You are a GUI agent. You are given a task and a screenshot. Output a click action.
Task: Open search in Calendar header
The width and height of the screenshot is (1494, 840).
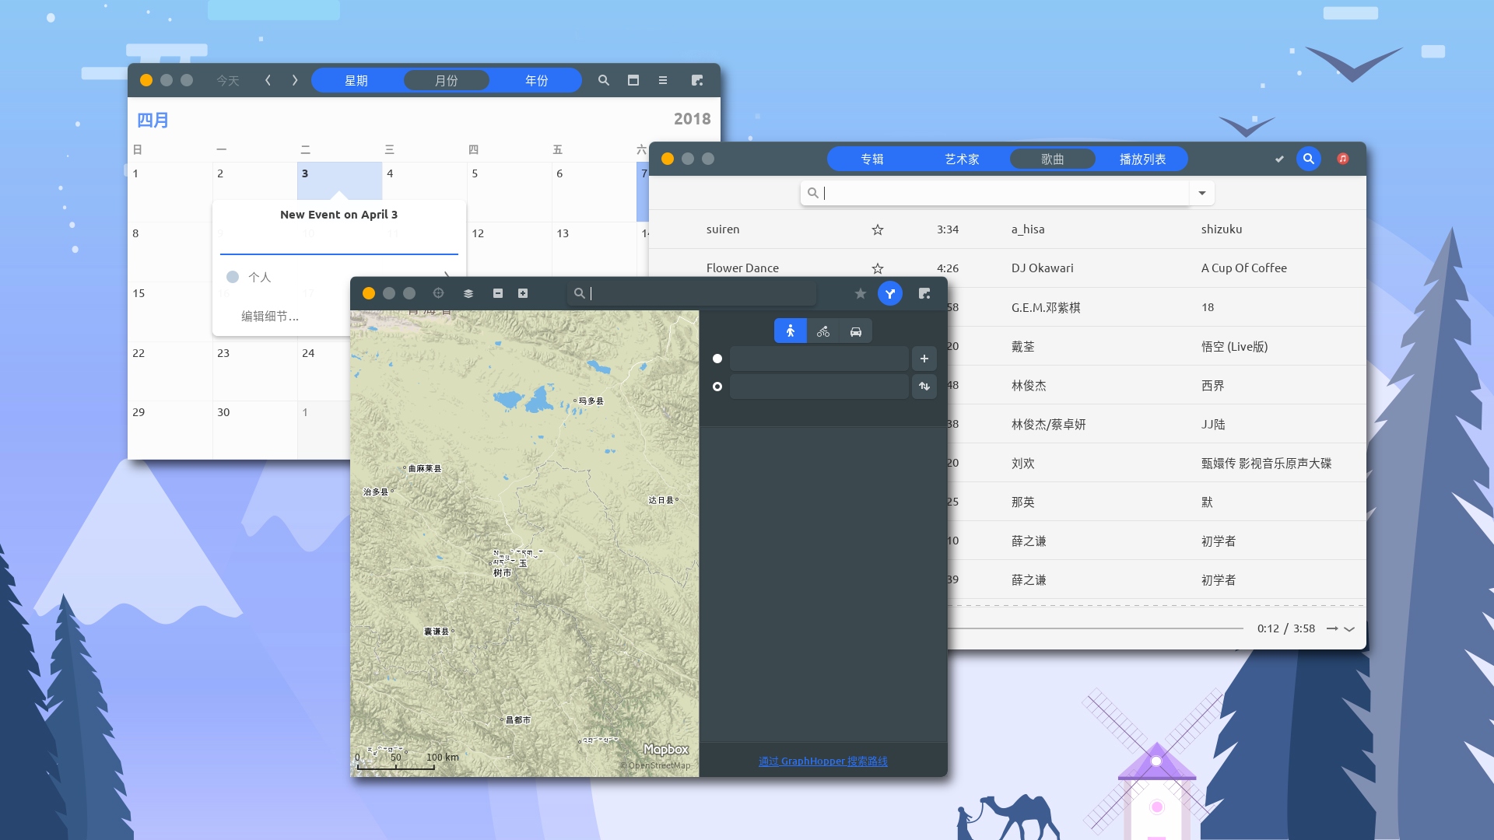click(x=604, y=80)
